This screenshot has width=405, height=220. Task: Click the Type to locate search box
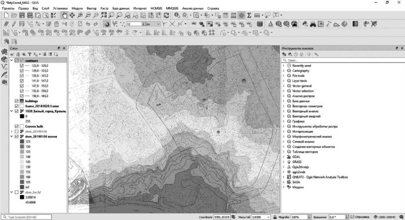click(x=26, y=217)
